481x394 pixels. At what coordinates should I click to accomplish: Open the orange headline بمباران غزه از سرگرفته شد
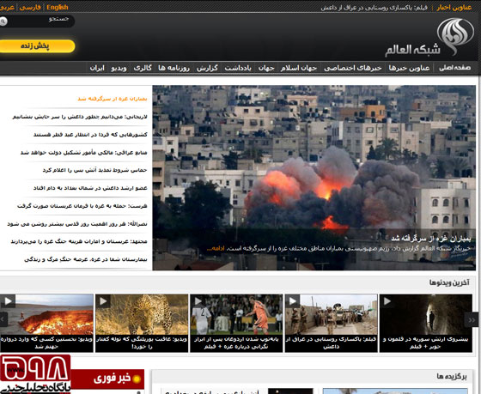(113, 99)
